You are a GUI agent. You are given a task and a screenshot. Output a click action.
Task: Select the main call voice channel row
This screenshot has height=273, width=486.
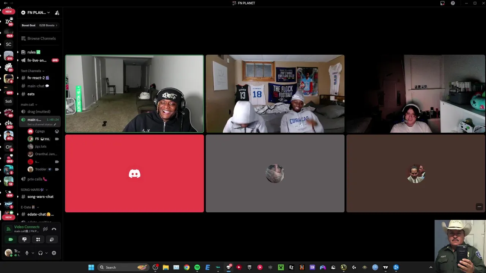coord(40,121)
